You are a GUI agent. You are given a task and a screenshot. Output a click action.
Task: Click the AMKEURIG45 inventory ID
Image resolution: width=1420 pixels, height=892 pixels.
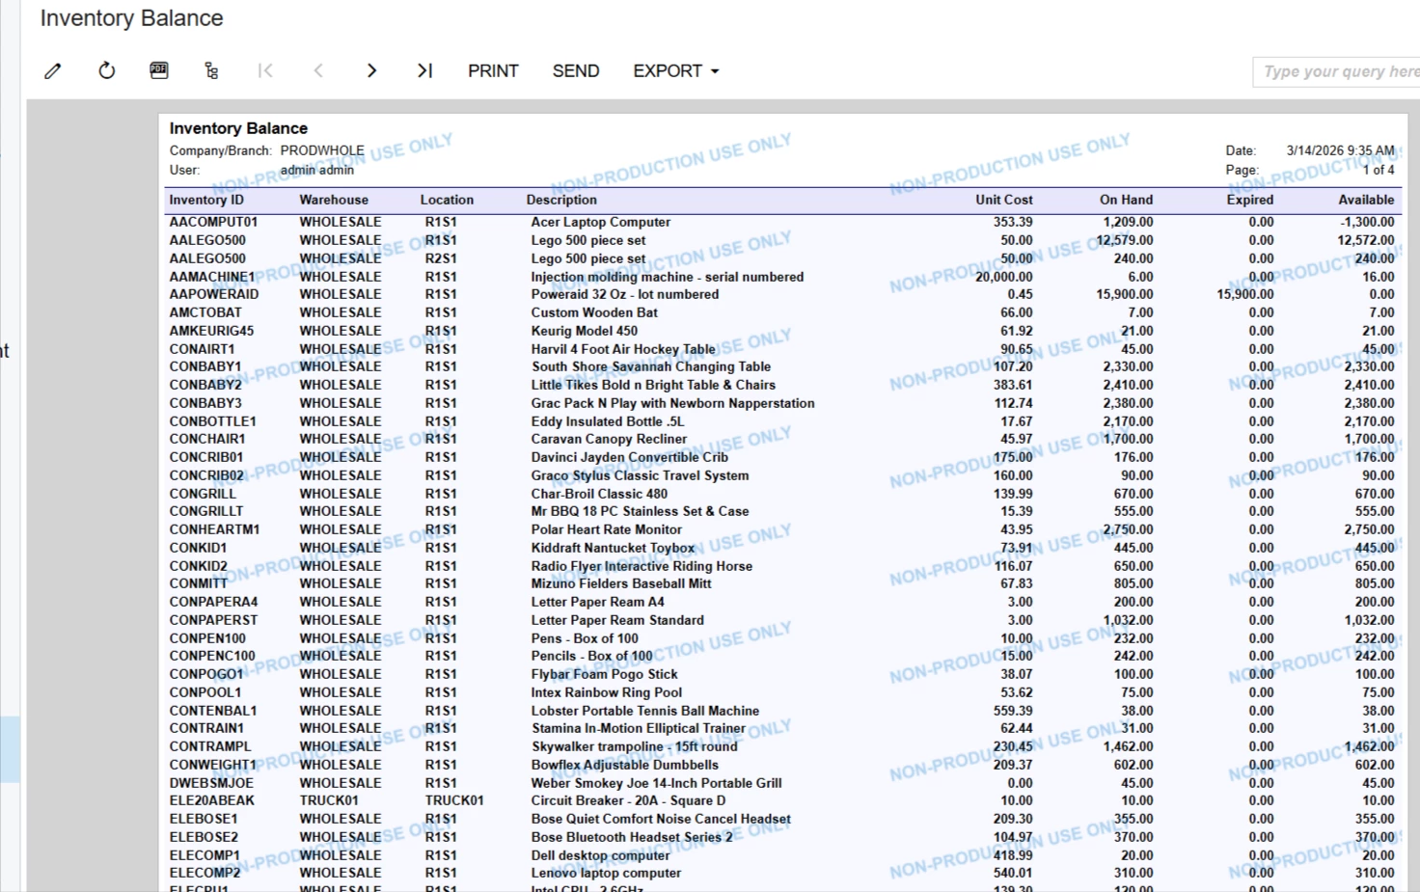click(211, 331)
